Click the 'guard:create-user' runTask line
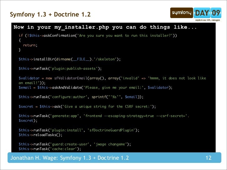 pos(75,144)
